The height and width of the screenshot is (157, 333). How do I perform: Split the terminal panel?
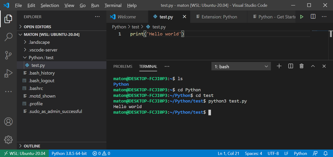[291, 66]
